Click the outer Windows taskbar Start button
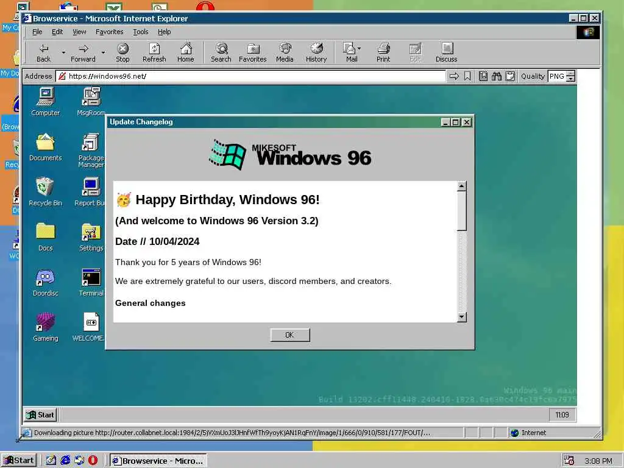 (x=19, y=461)
